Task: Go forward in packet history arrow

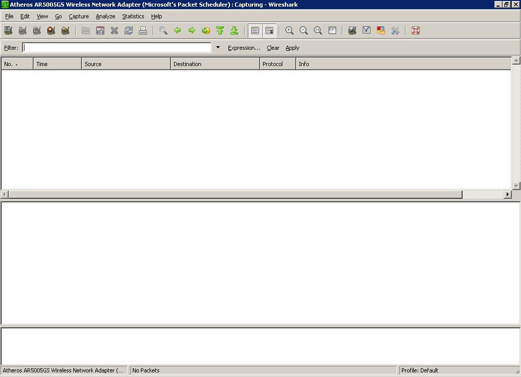Action: [x=192, y=30]
